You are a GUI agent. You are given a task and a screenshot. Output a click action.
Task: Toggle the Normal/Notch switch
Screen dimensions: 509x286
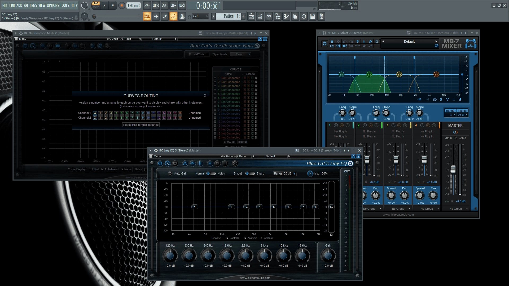coord(211,173)
